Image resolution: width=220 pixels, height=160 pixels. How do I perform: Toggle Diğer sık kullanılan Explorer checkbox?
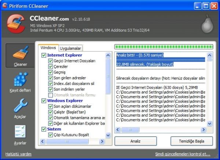pyautogui.click(x=50, y=124)
